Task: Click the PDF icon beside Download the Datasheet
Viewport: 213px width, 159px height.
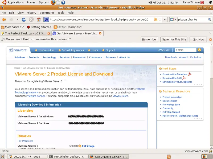Action: 190,74
